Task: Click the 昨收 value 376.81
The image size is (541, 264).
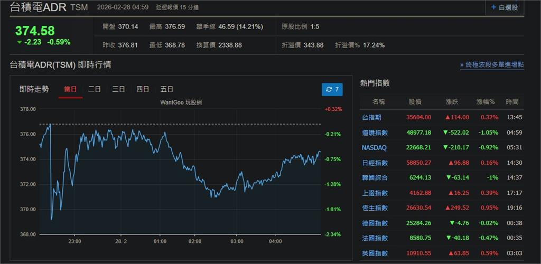Action: pyautogui.click(x=128, y=45)
